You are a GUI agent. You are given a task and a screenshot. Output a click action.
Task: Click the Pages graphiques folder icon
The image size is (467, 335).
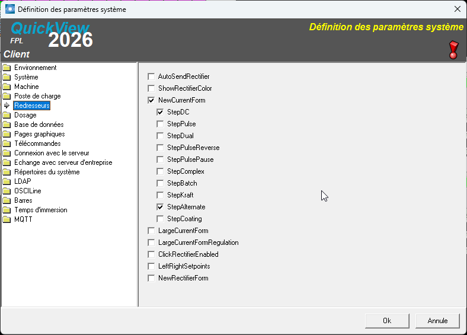pyautogui.click(x=7, y=134)
